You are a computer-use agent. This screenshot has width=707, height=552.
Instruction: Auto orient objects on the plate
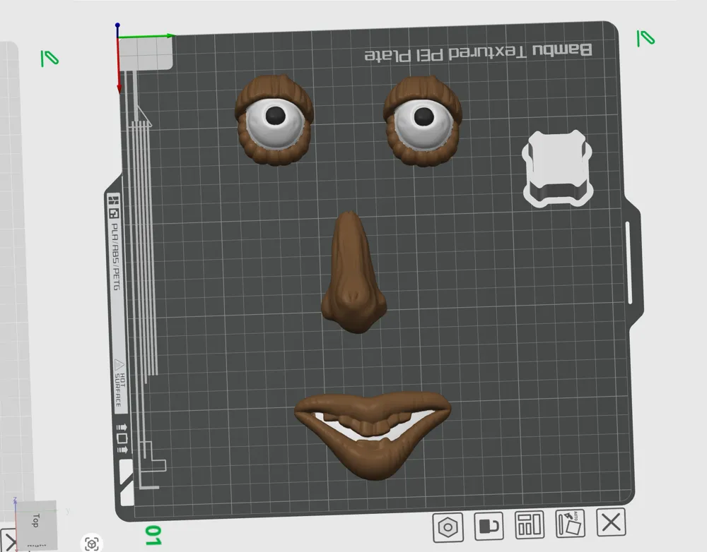click(571, 523)
